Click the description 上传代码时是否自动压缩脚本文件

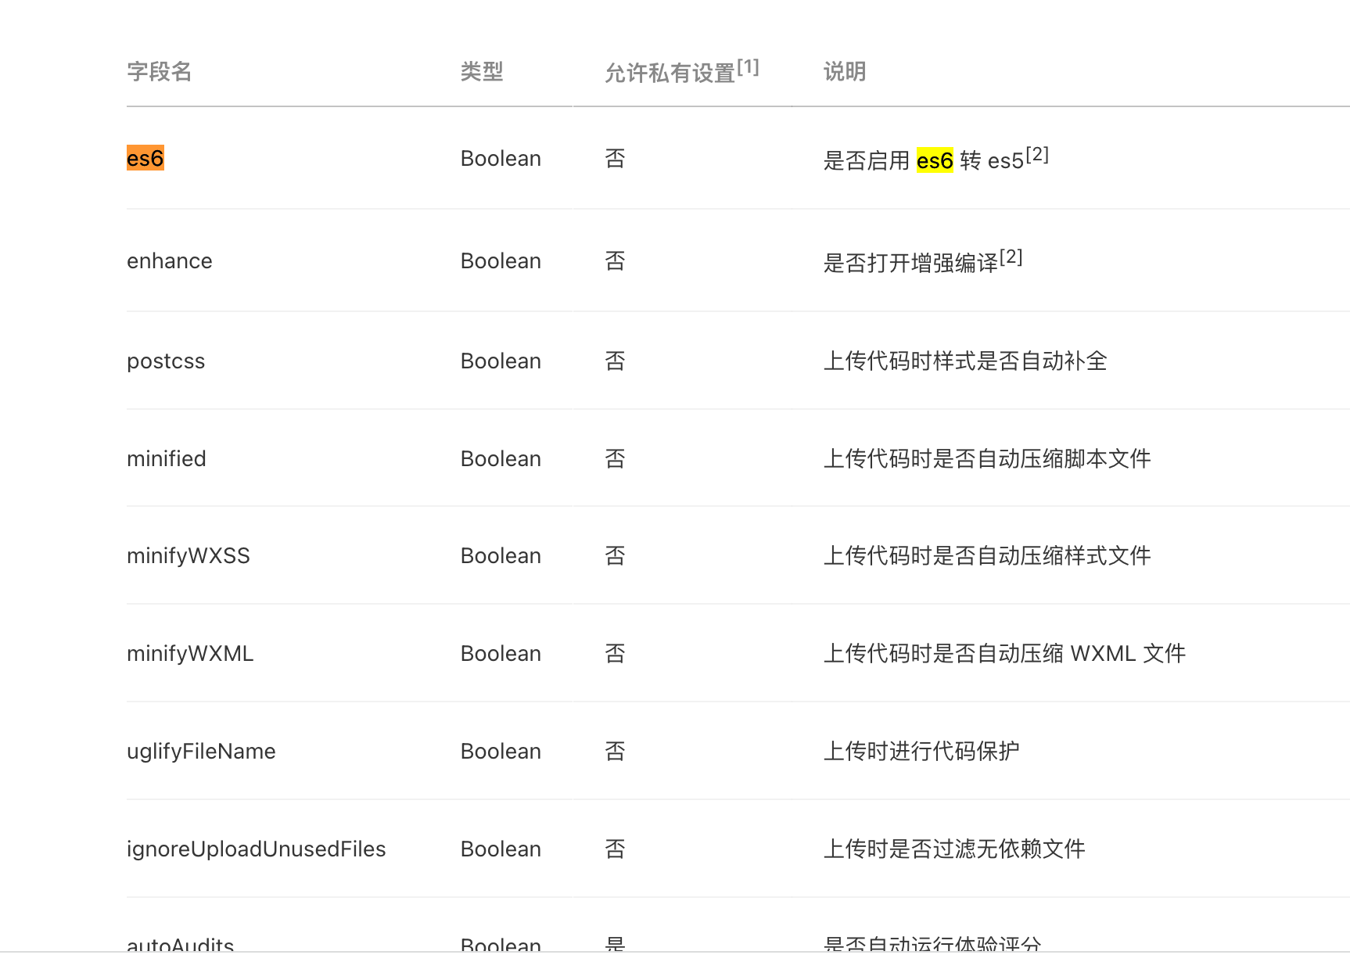click(987, 459)
